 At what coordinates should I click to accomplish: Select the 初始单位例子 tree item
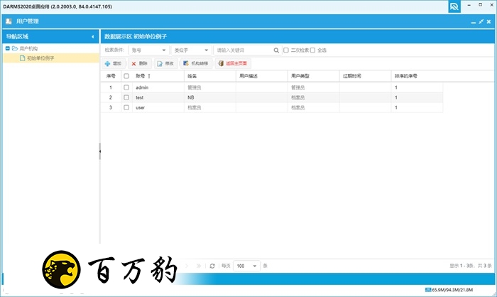[x=40, y=58]
